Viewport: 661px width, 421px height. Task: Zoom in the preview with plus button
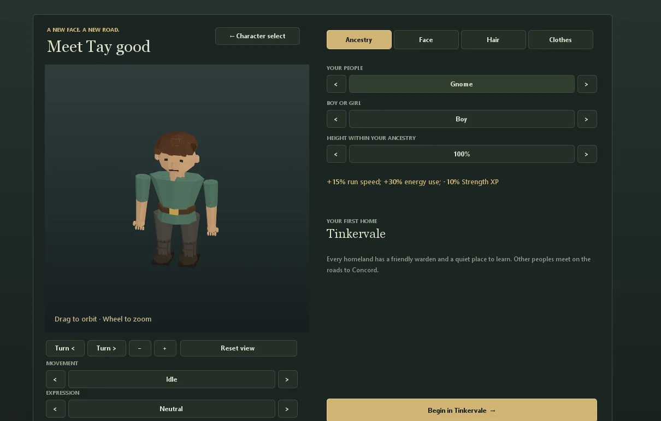point(165,348)
